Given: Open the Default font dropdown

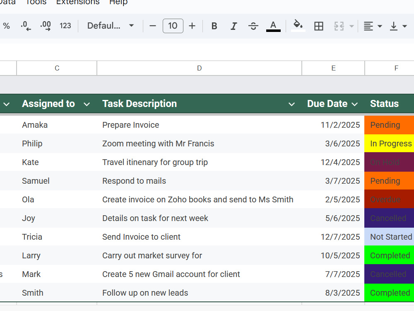Looking at the screenshot, I should tap(111, 26).
